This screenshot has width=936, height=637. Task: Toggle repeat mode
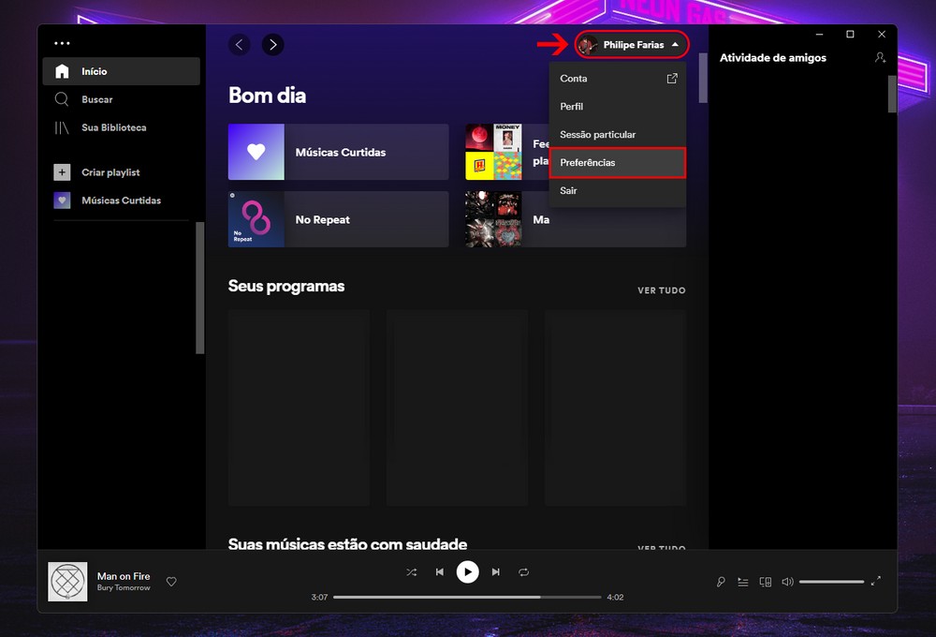point(524,571)
